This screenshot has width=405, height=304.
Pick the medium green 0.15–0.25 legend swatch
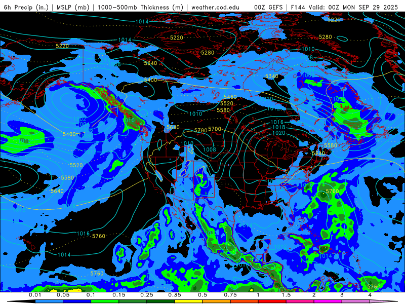point(133,301)
